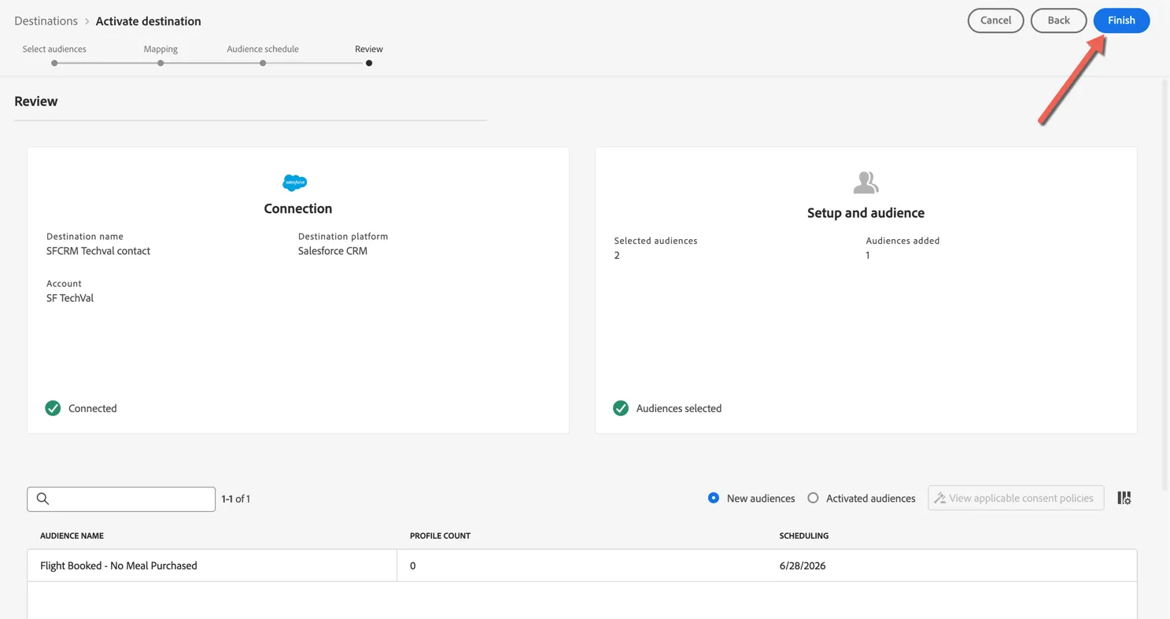Select the Activated audiences radio button
The height and width of the screenshot is (619, 1170).
[x=813, y=498]
